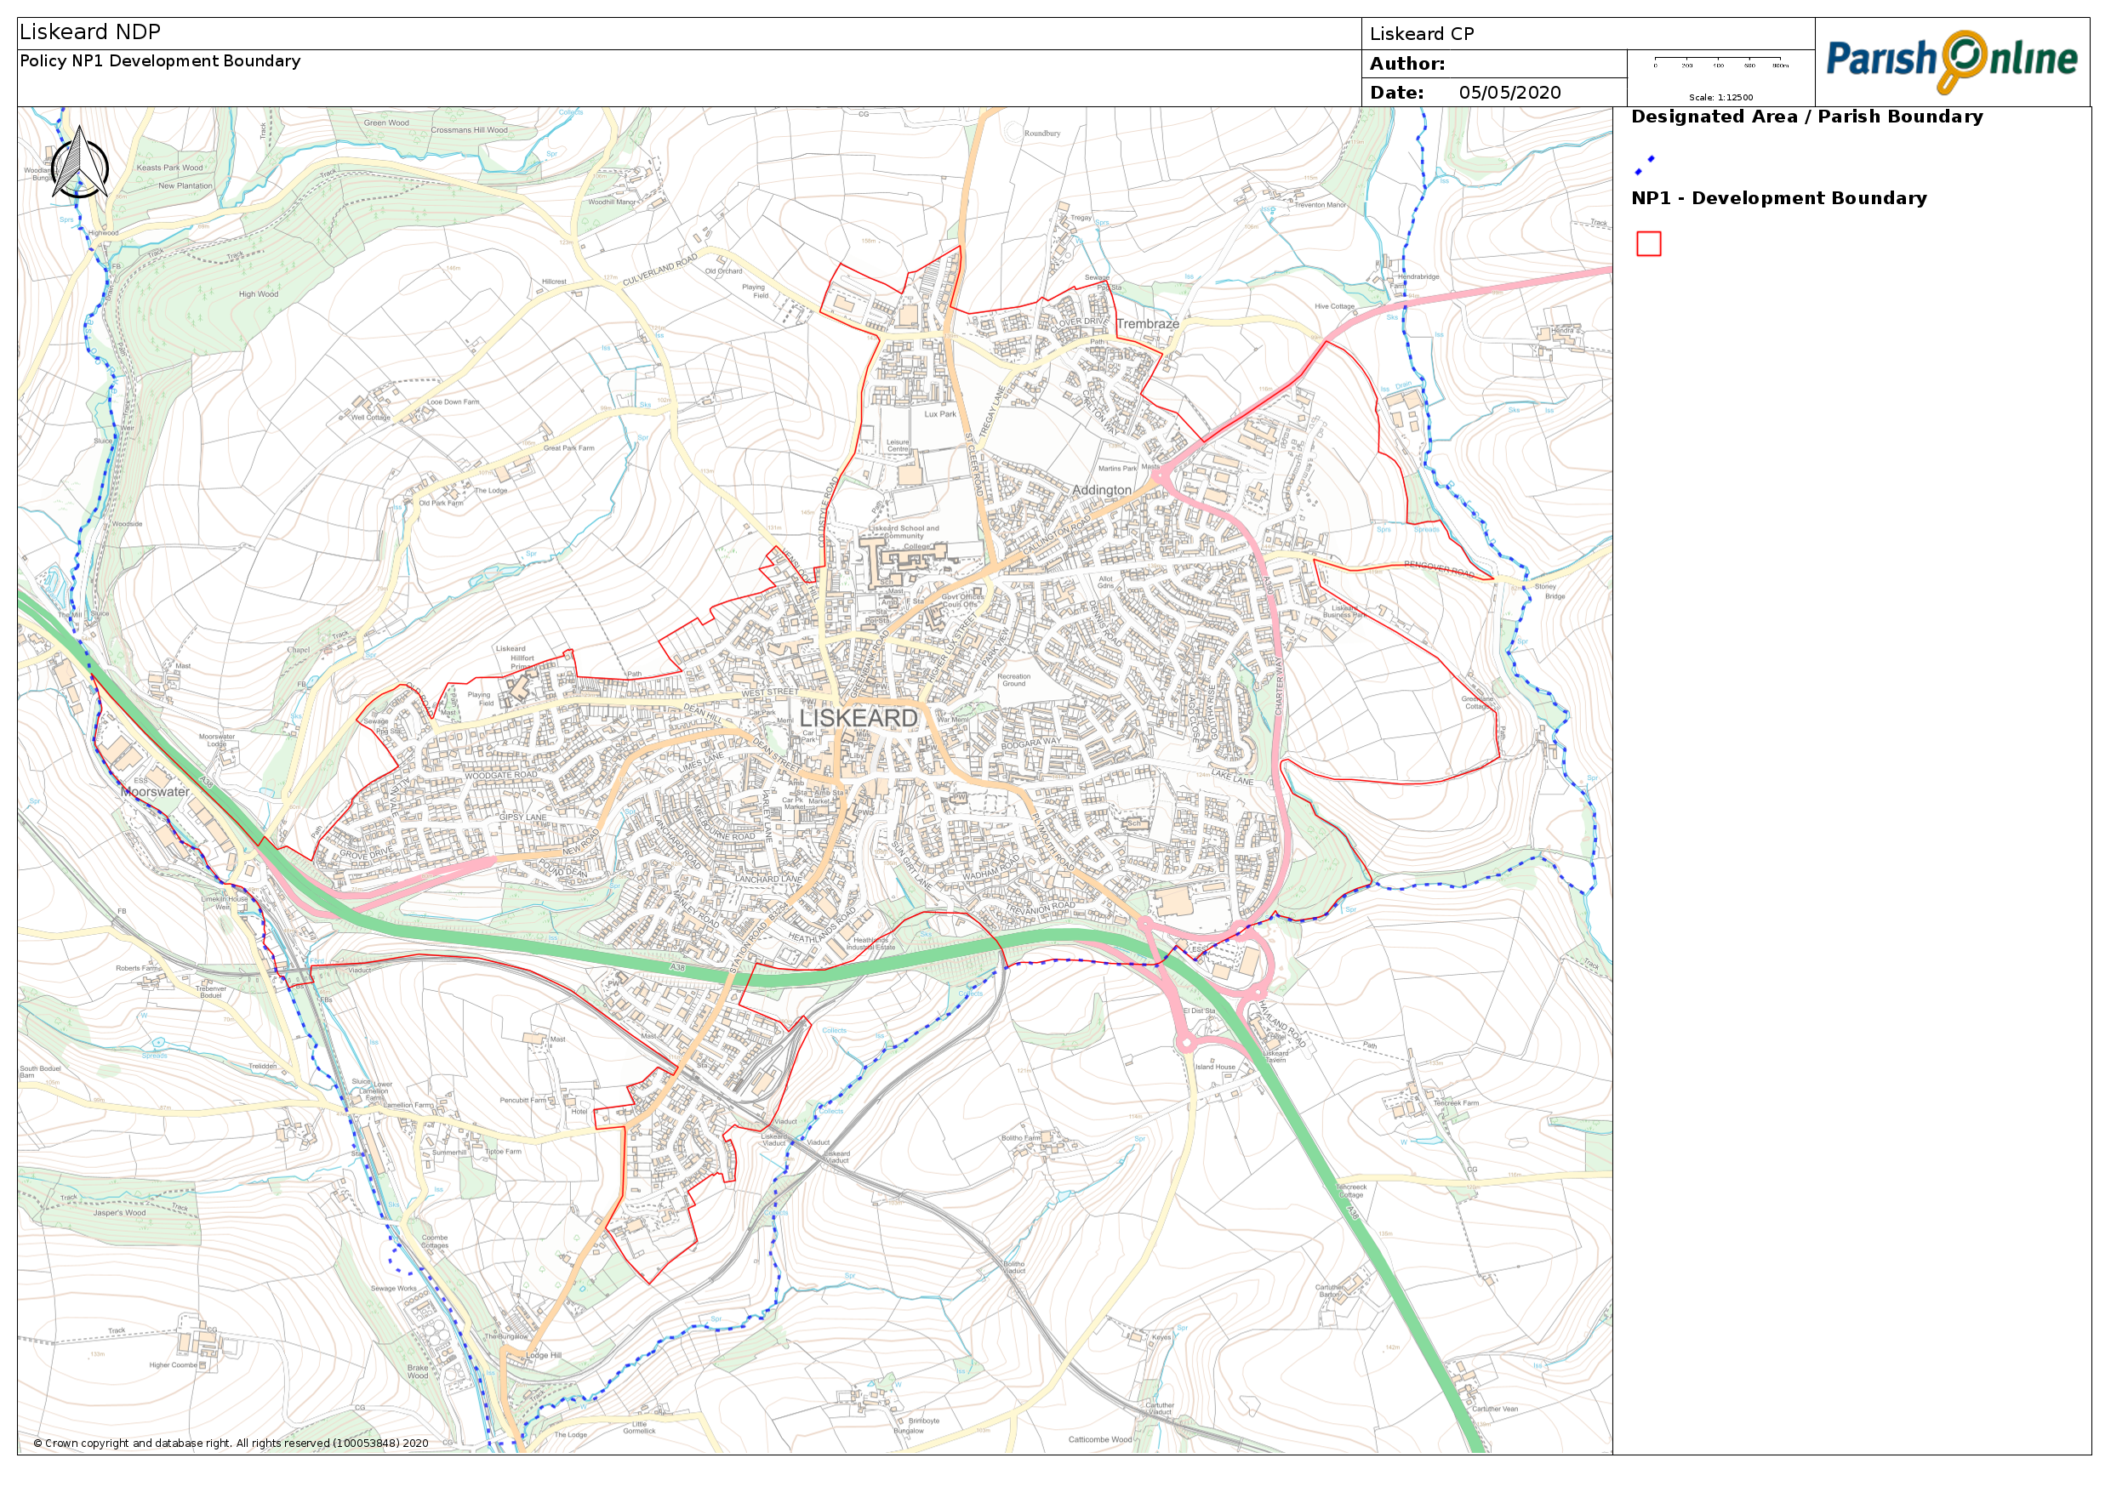Click the LISKEARD town label on map
The width and height of the screenshot is (2111, 1492).
click(x=858, y=718)
